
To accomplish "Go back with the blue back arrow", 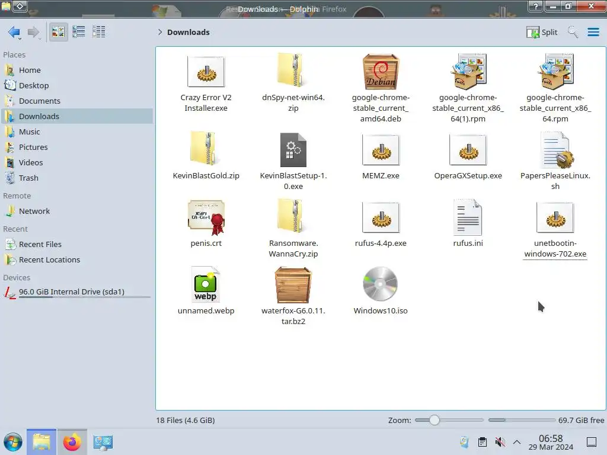I will 14,32.
